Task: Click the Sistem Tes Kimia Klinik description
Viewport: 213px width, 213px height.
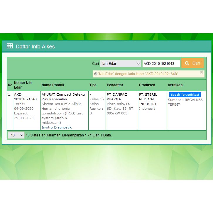Action: pos(61,104)
